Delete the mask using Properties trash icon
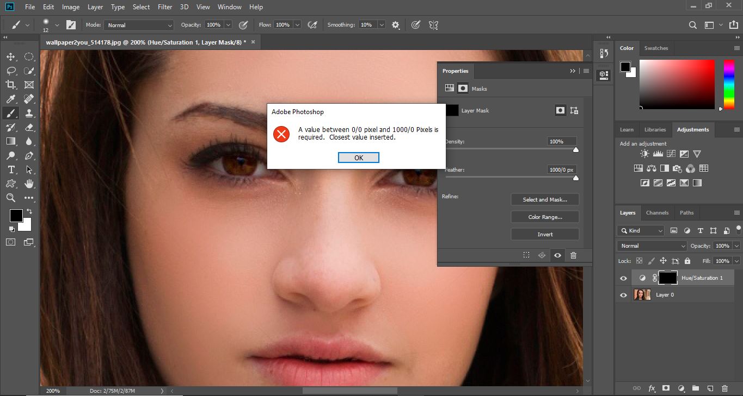This screenshot has width=743, height=396. (x=573, y=255)
